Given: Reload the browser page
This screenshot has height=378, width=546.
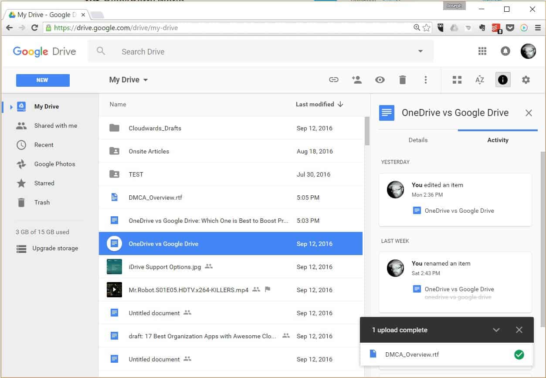Looking at the screenshot, I should point(34,27).
